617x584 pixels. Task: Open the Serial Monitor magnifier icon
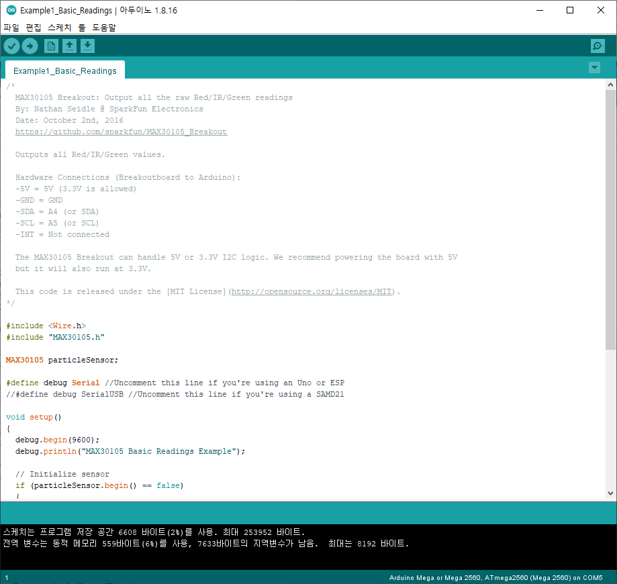coord(598,46)
